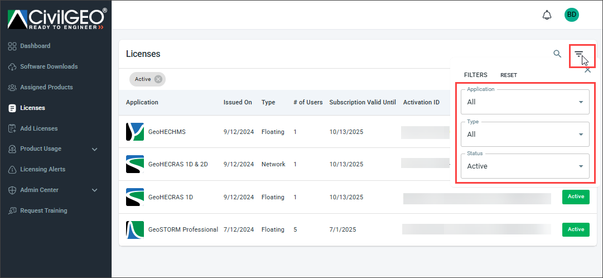
Task: Click the Active badge for GeoSTORM Professional
Action: point(576,229)
